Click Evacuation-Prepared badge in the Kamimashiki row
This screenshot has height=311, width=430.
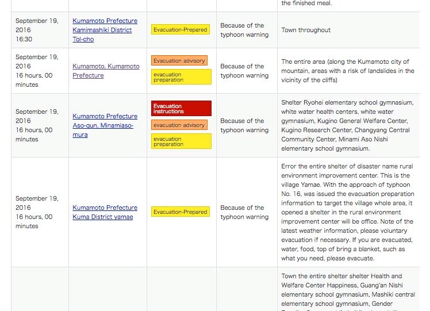(180, 29)
